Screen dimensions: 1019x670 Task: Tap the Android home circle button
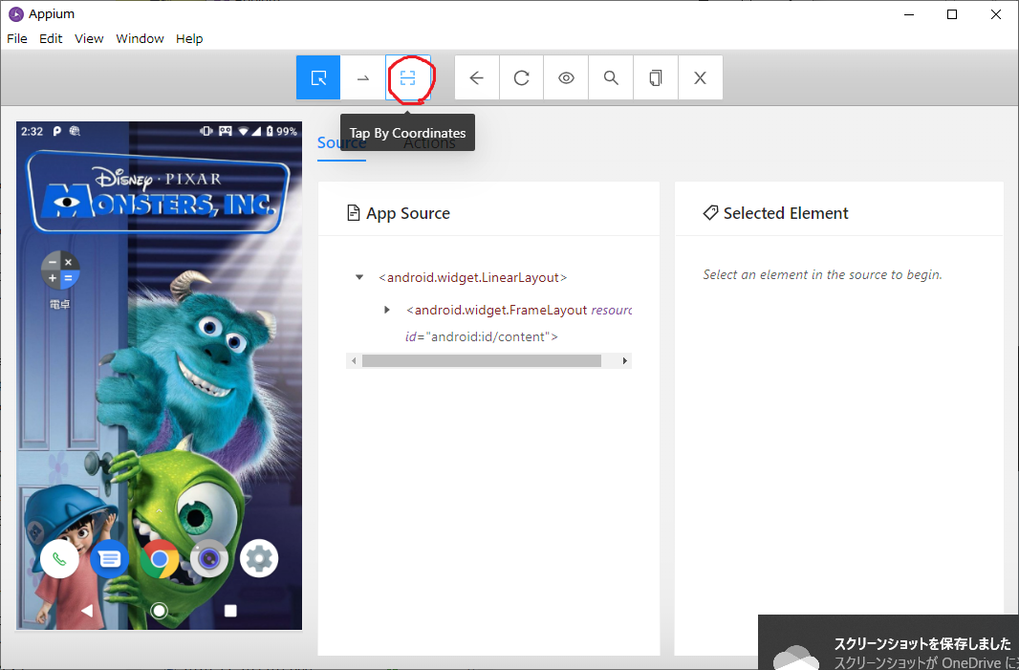click(x=160, y=610)
